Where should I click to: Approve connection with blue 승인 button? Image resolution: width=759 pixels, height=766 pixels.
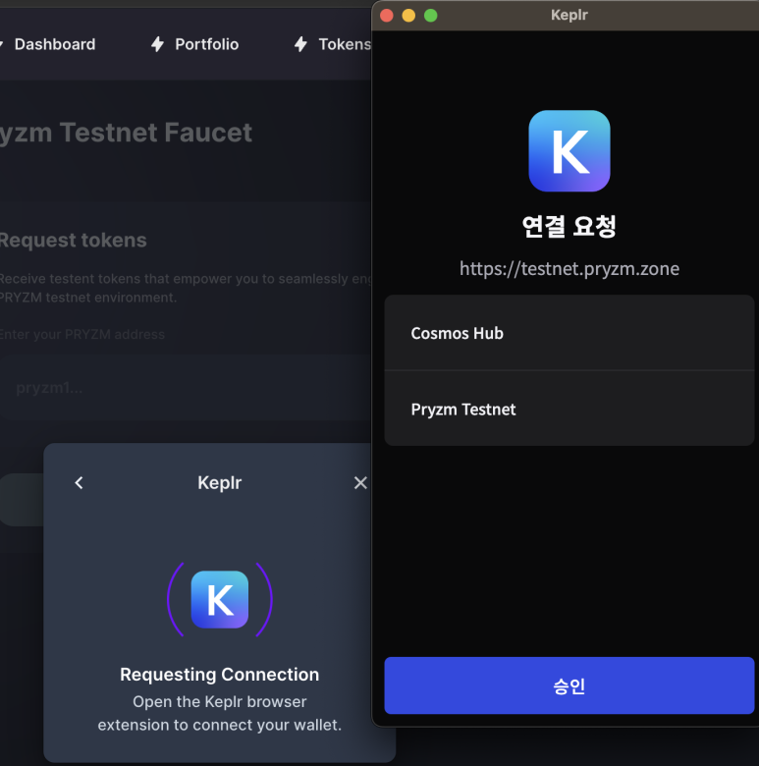569,685
